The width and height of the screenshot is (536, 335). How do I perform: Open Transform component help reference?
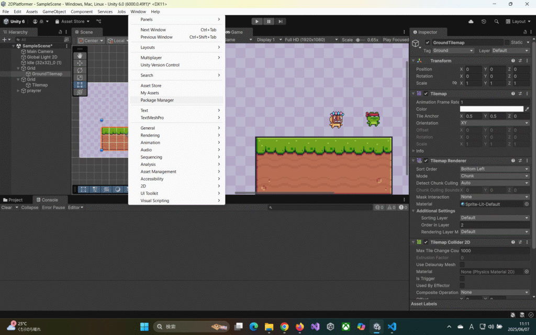tap(513, 61)
